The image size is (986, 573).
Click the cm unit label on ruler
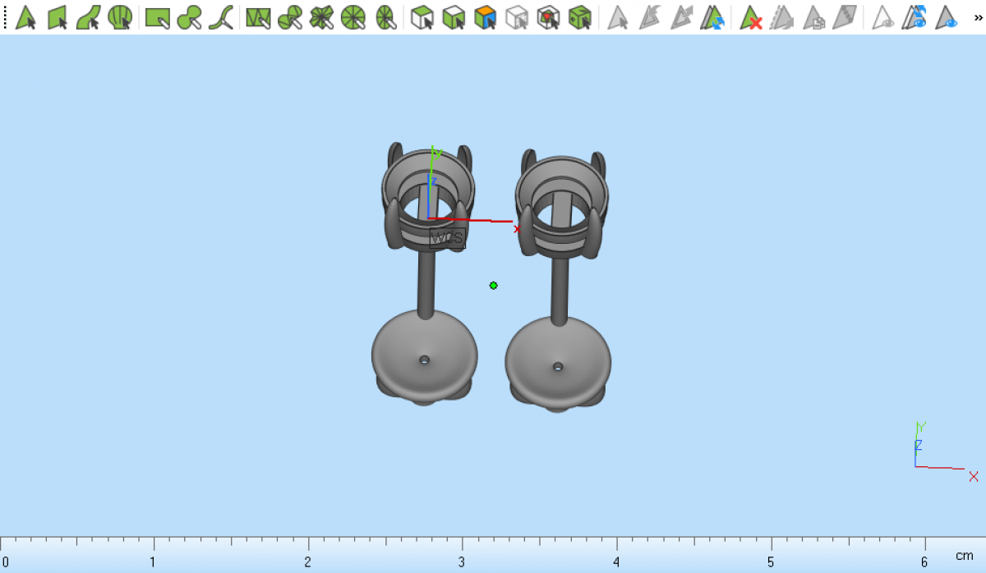point(964,557)
